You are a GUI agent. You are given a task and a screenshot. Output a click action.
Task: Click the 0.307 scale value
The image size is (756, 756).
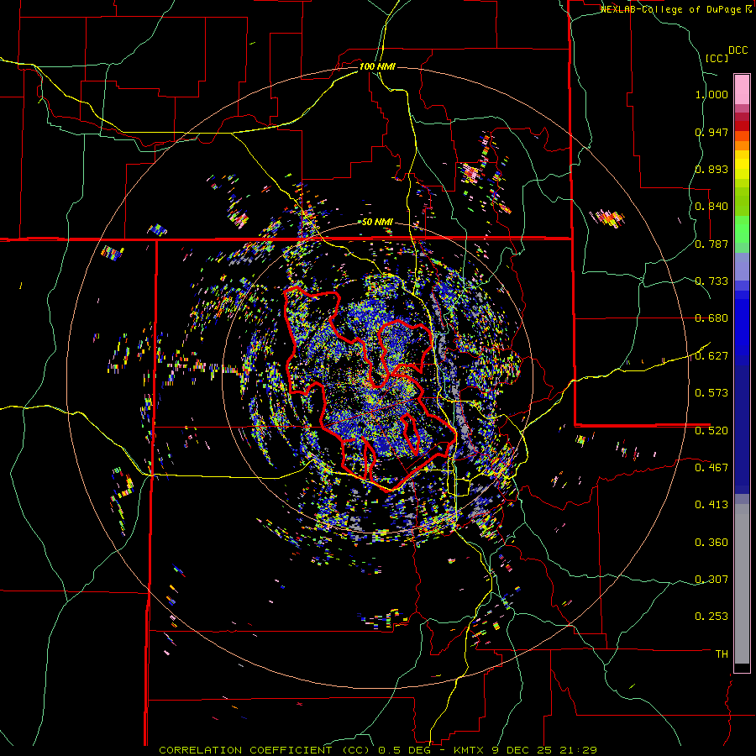click(711, 580)
